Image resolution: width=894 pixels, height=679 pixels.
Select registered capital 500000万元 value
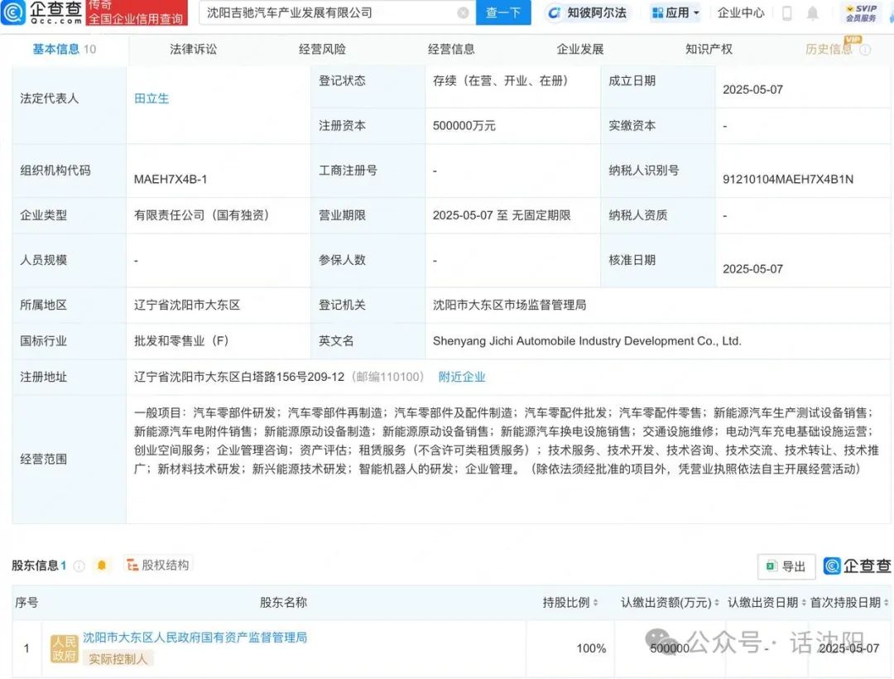[x=464, y=126]
